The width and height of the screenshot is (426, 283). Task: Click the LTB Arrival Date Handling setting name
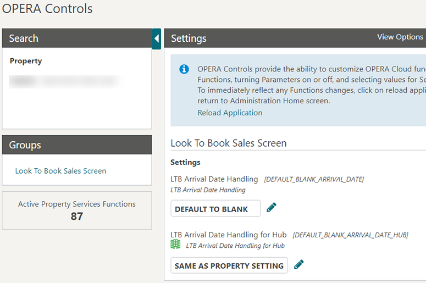pyautogui.click(x=214, y=179)
